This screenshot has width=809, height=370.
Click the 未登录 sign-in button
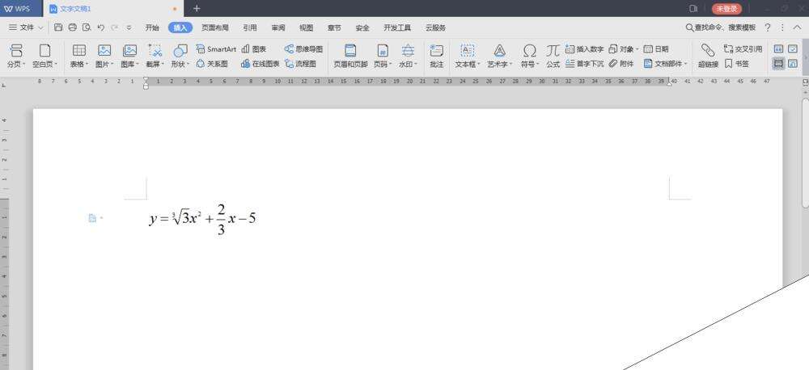point(726,9)
